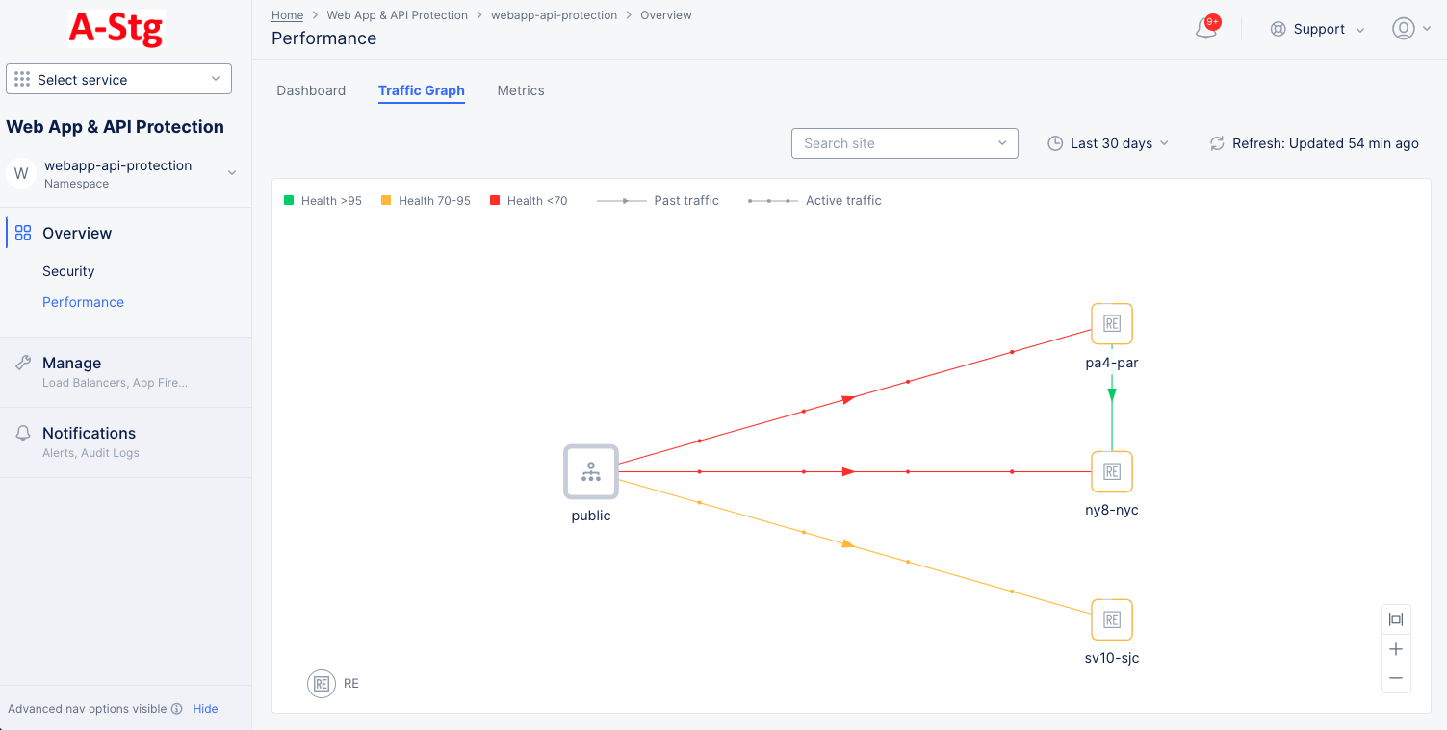
Task: Click the Home breadcrumb link
Action: pos(287,15)
